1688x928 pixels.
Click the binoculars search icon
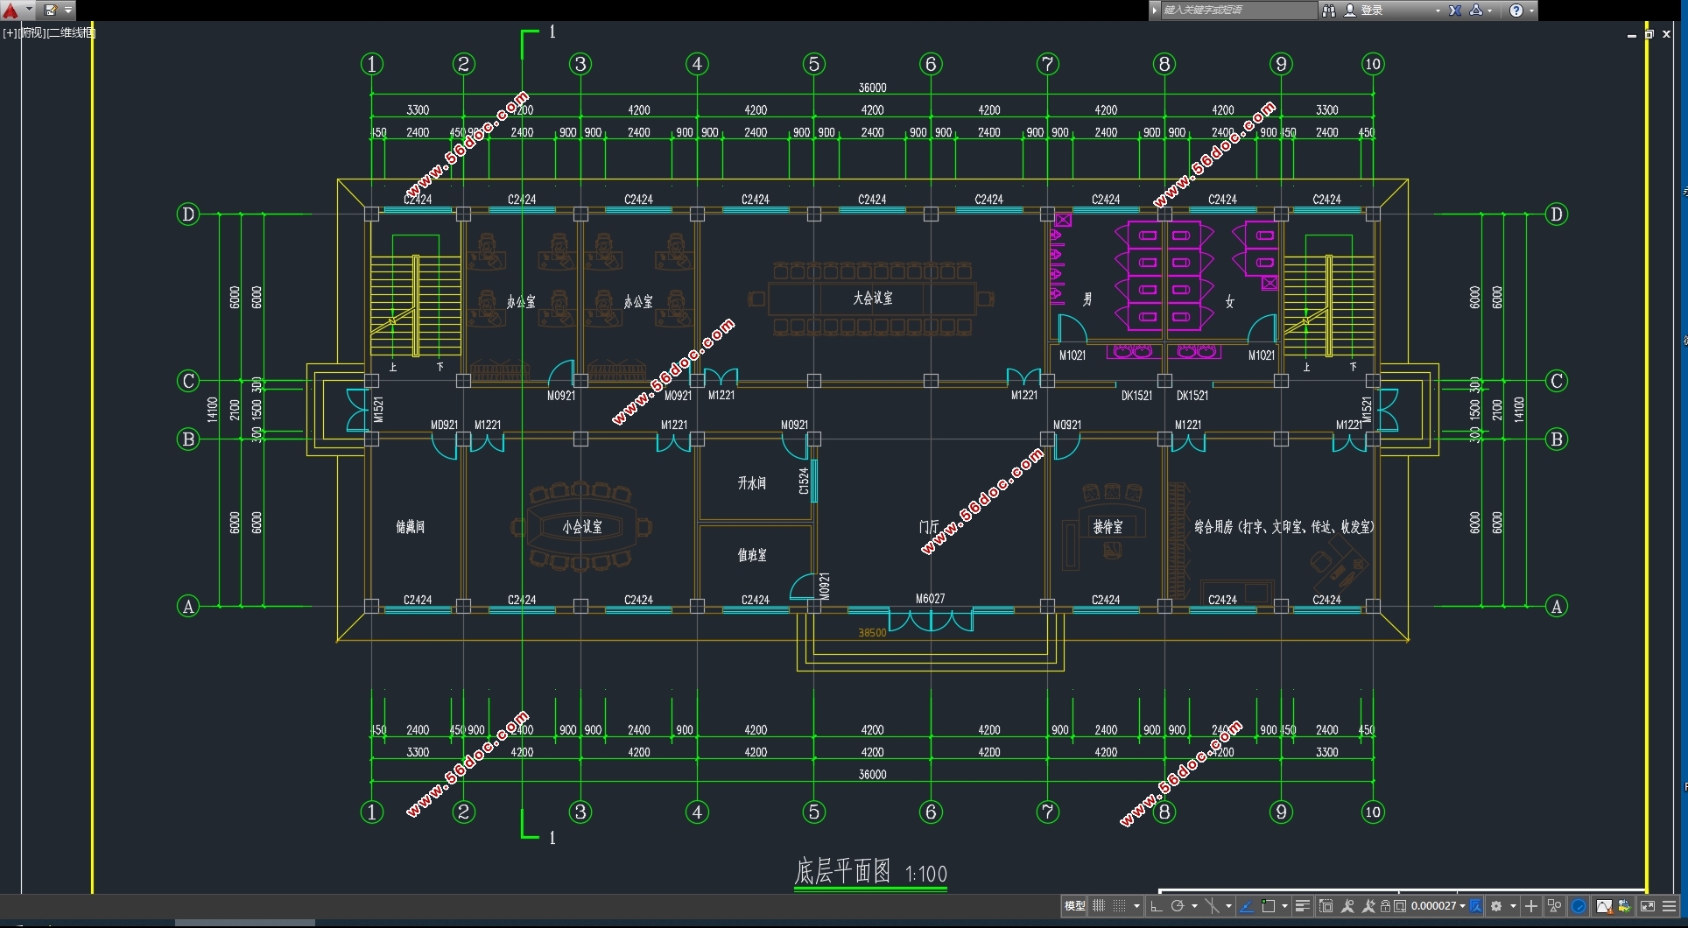(x=1329, y=10)
